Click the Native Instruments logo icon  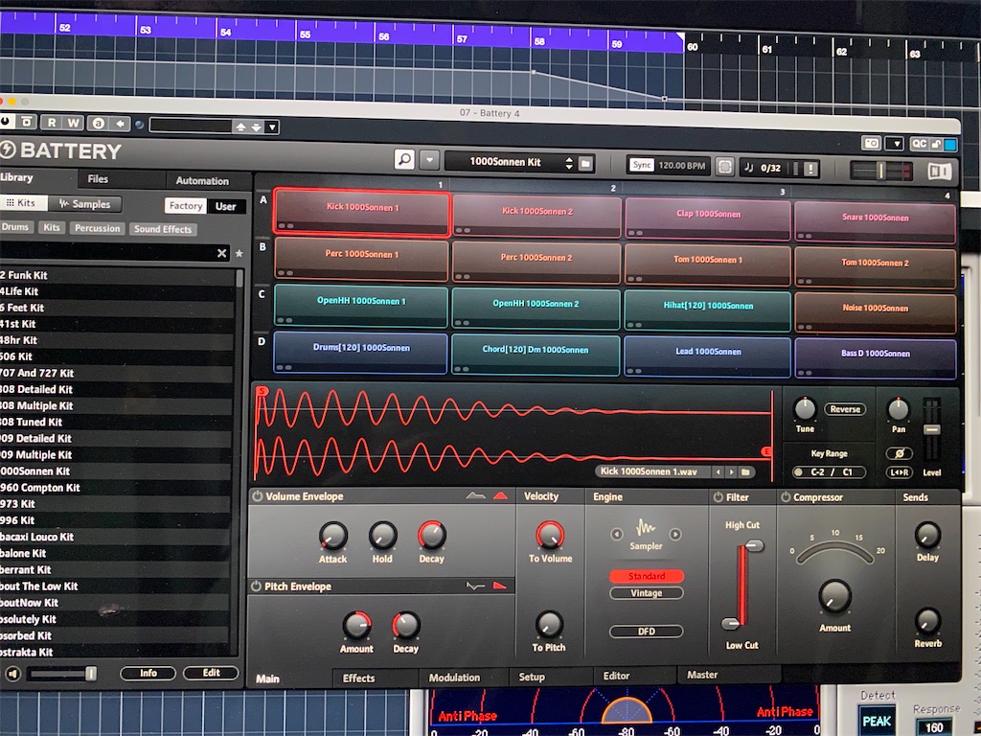coord(941,169)
